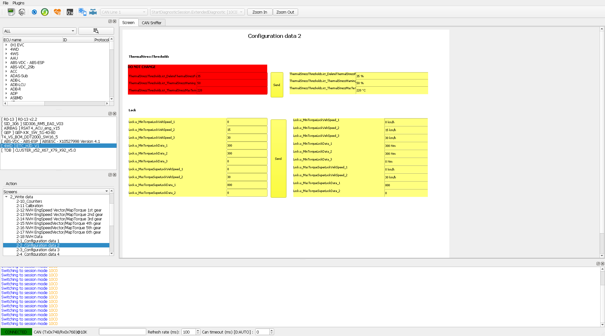
Task: Click the expert mode monitor icon
Action: coord(11,12)
